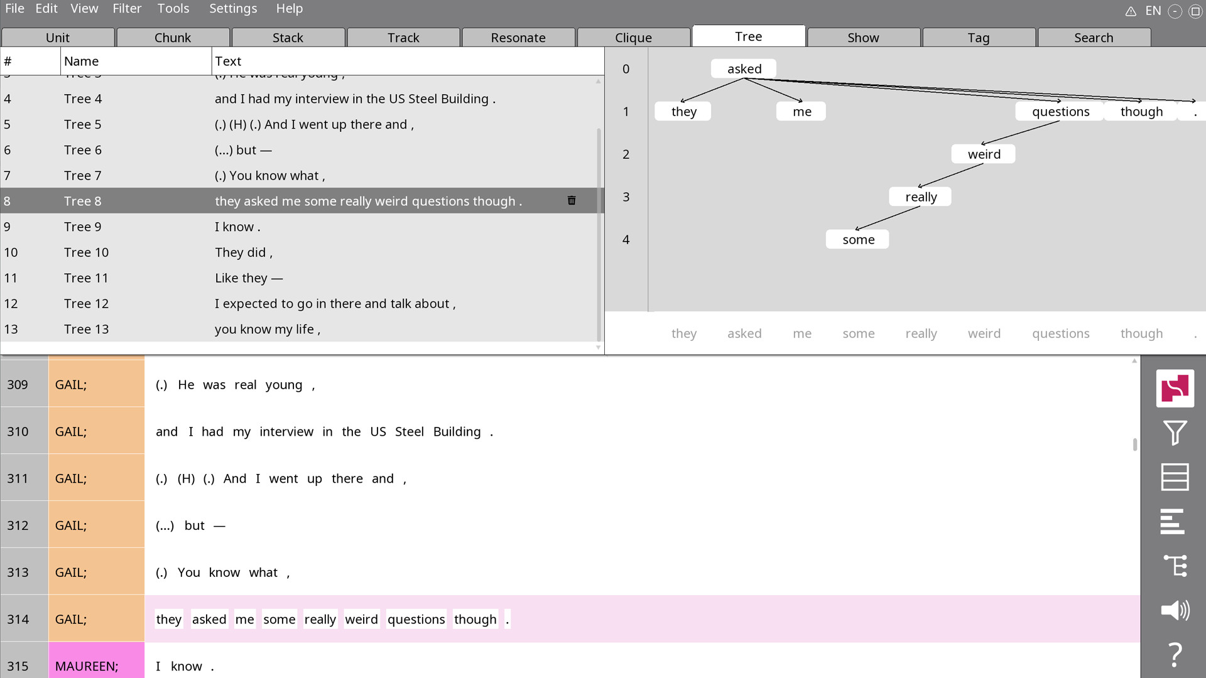Screen dimensions: 1206x678
Task: Select the word 'though' in line 314
Action: coord(475,619)
